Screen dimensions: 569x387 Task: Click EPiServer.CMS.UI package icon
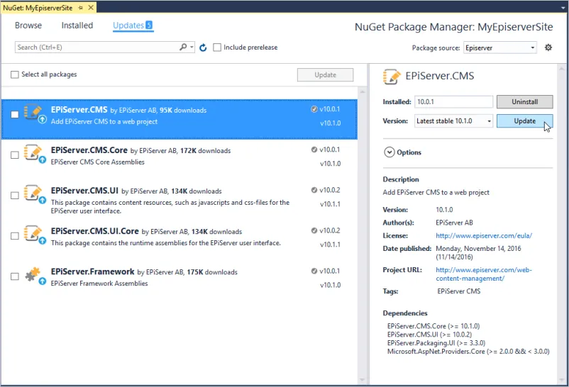35,195
